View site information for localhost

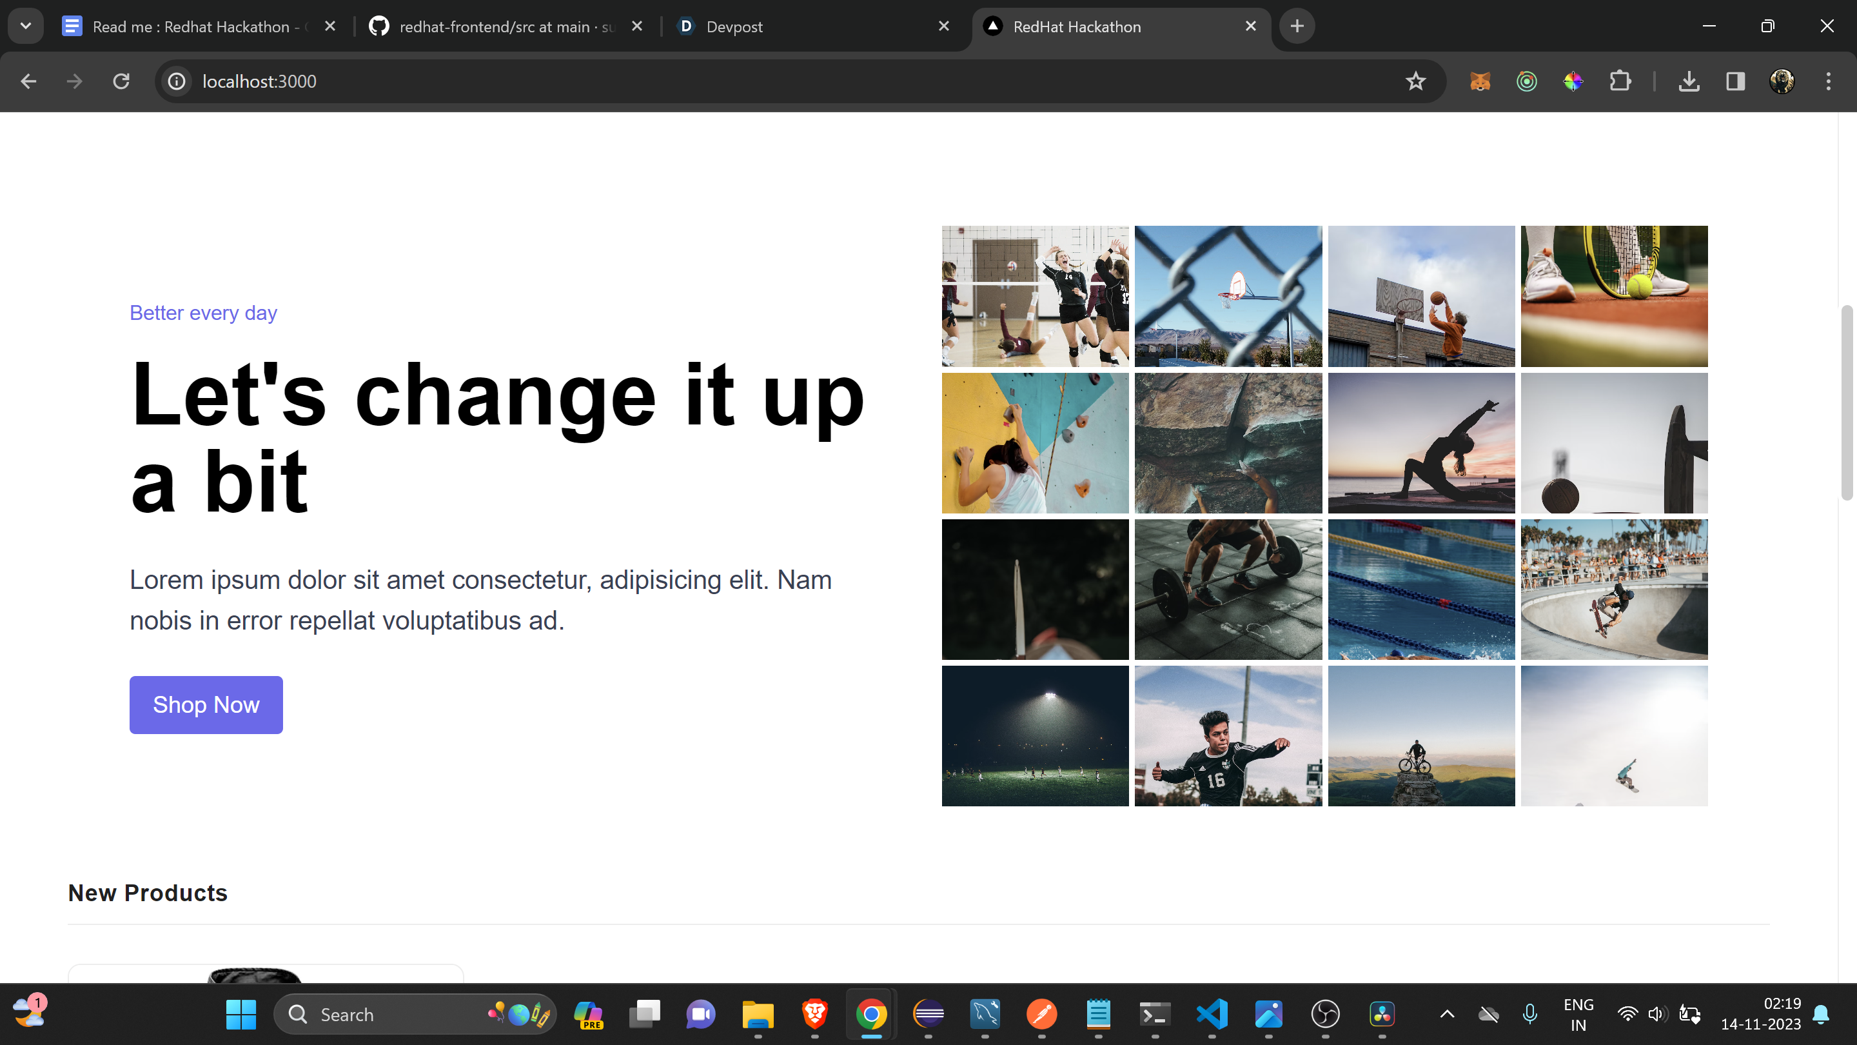177,81
